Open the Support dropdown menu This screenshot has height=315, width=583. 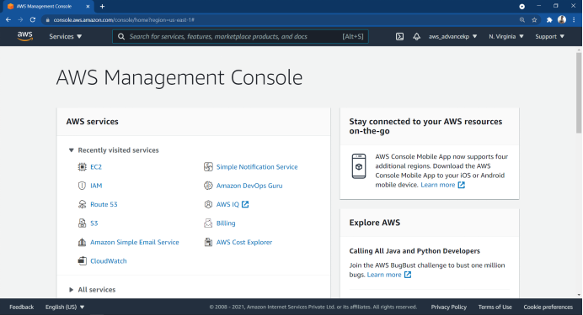[x=550, y=36]
